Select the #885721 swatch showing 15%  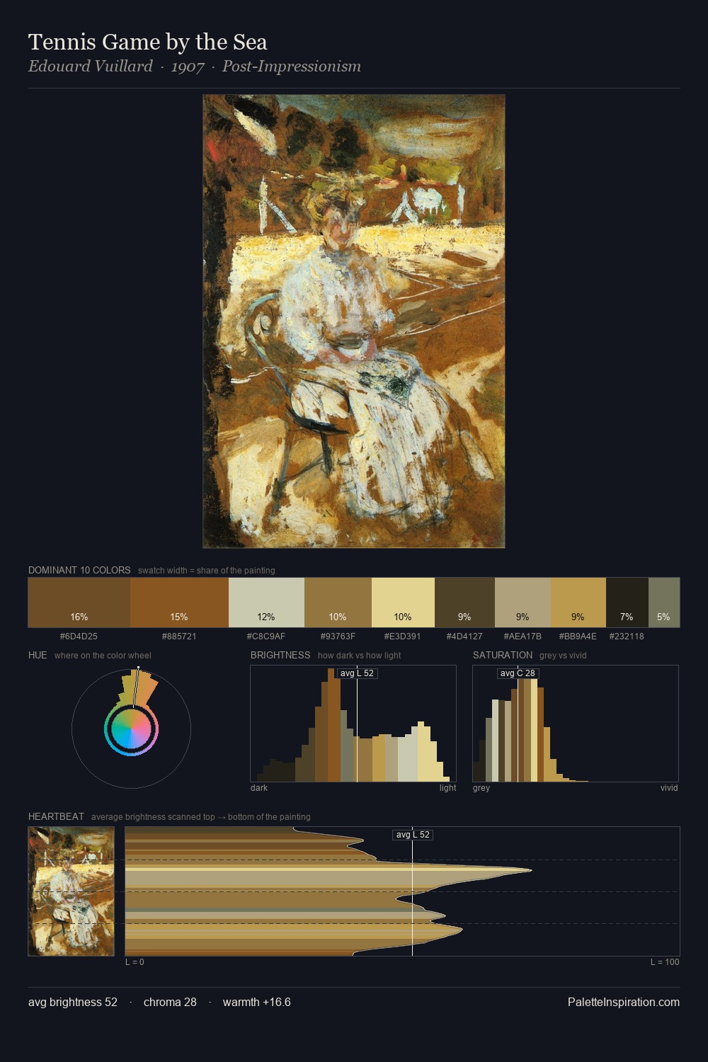(179, 603)
